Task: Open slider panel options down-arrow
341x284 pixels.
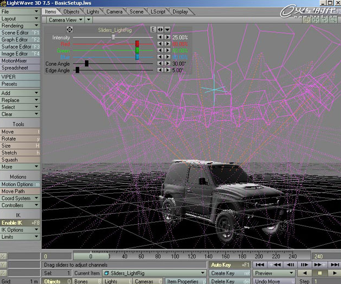Action: pyautogui.click(x=167, y=29)
